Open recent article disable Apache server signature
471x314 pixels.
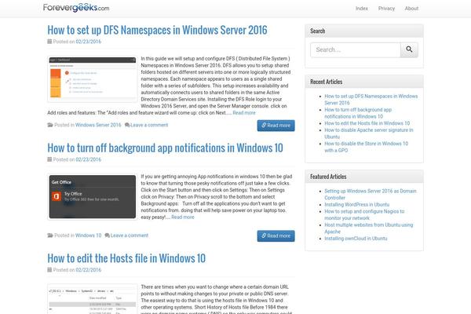pos(369,133)
